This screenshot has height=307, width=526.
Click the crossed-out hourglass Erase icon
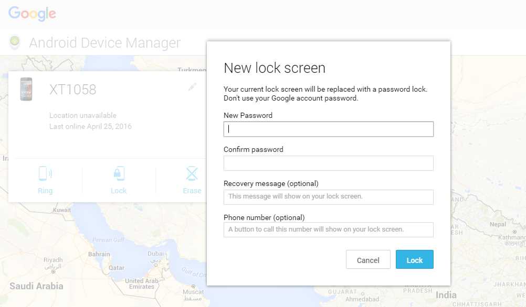coord(192,173)
